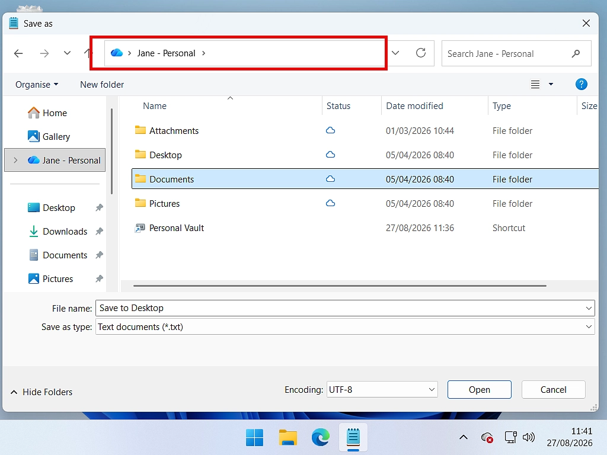607x455 pixels.
Task: Open the Save as type combo box
Action: [345, 327]
